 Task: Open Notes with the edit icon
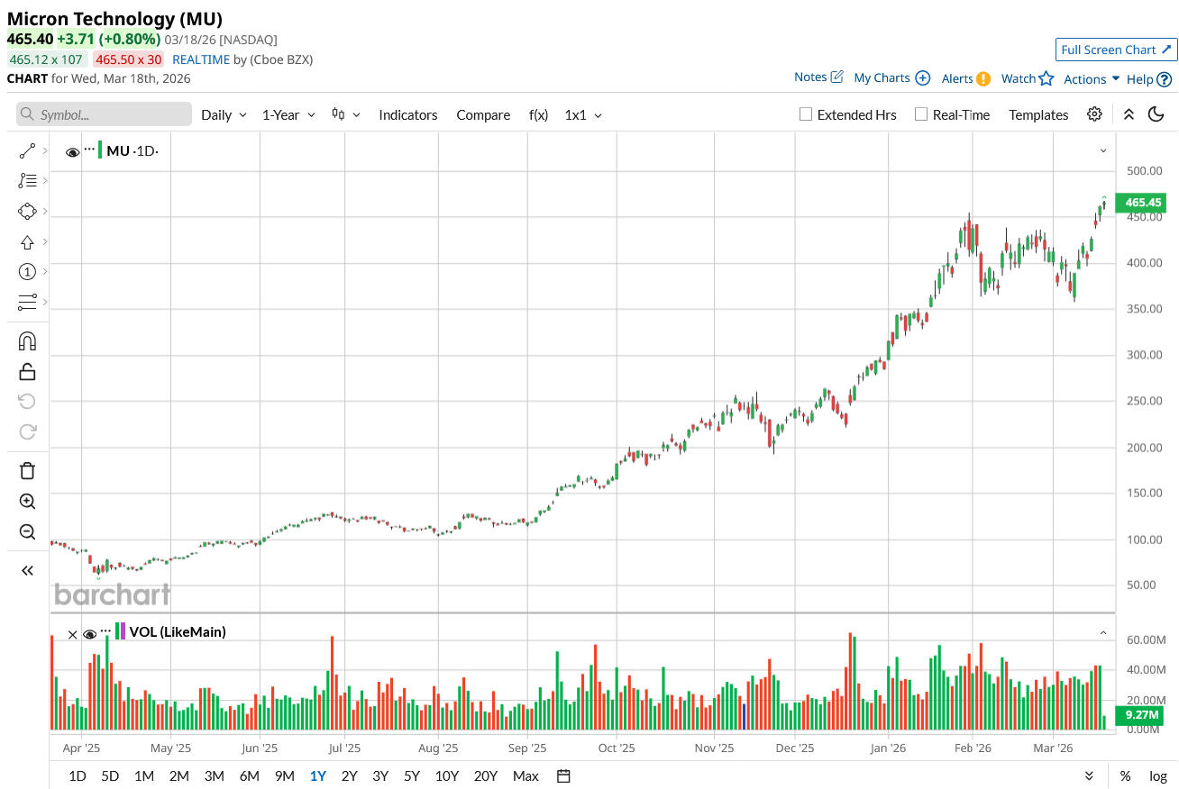pyautogui.click(x=818, y=77)
